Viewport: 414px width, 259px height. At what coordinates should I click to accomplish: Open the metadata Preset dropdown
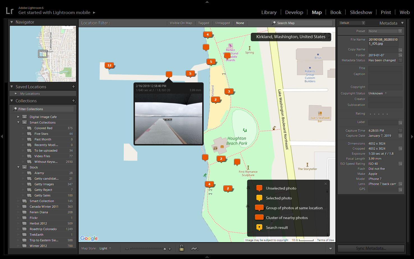(385, 31)
